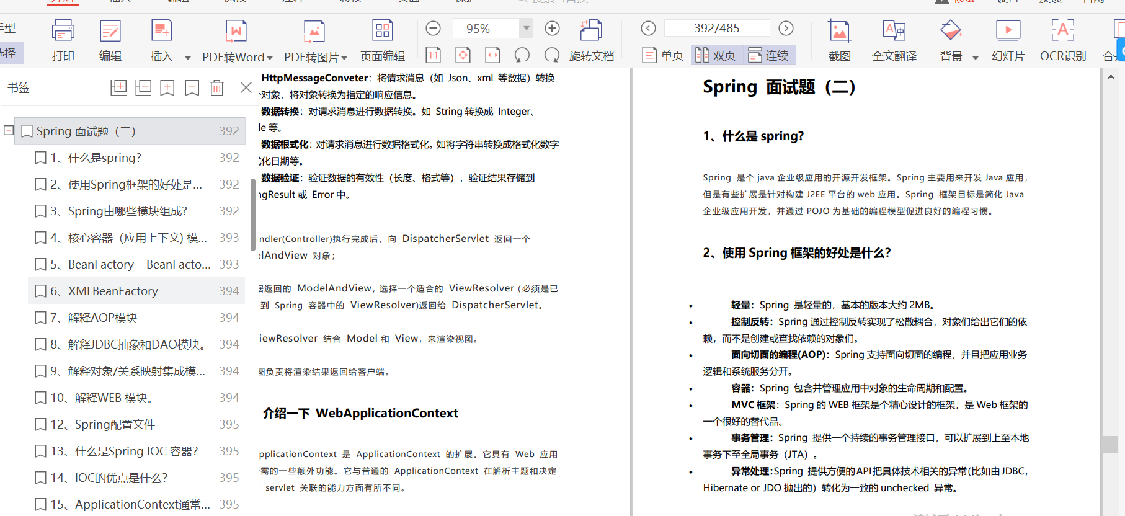Click the Print (打印) icon
The width and height of the screenshot is (1125, 516).
click(x=63, y=30)
